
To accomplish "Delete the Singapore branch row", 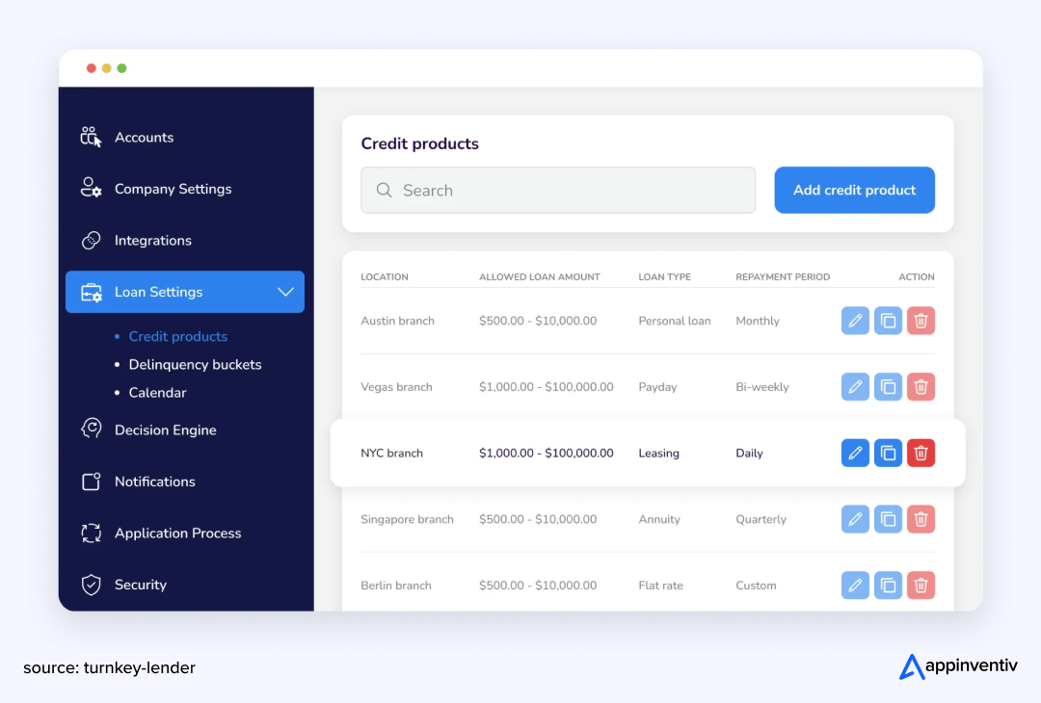I will pos(921,519).
